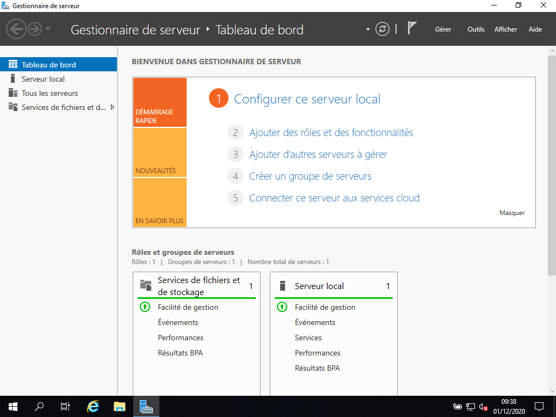
Task: Click the orange step 1 circle
Action: [219, 99]
